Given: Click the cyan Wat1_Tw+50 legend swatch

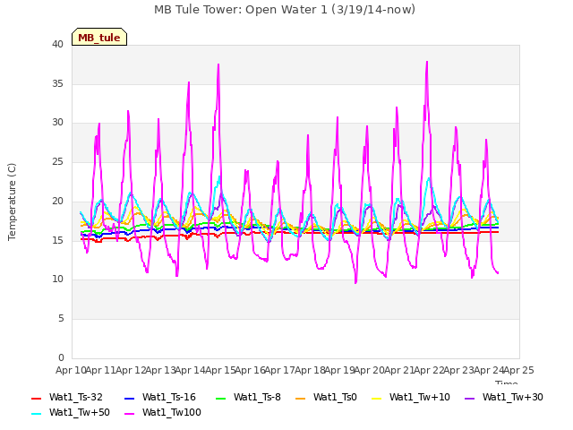Looking at the screenshot, I should [36, 414].
